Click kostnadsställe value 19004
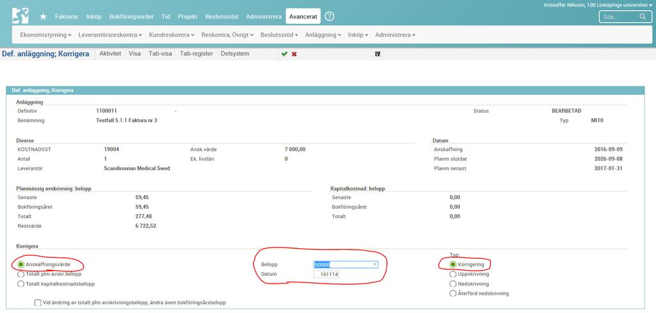Screen dimensions: 656x313 coord(111,149)
